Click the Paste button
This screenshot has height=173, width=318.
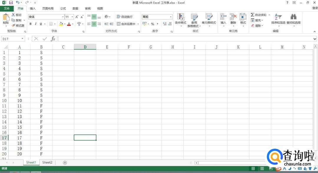click(6, 20)
